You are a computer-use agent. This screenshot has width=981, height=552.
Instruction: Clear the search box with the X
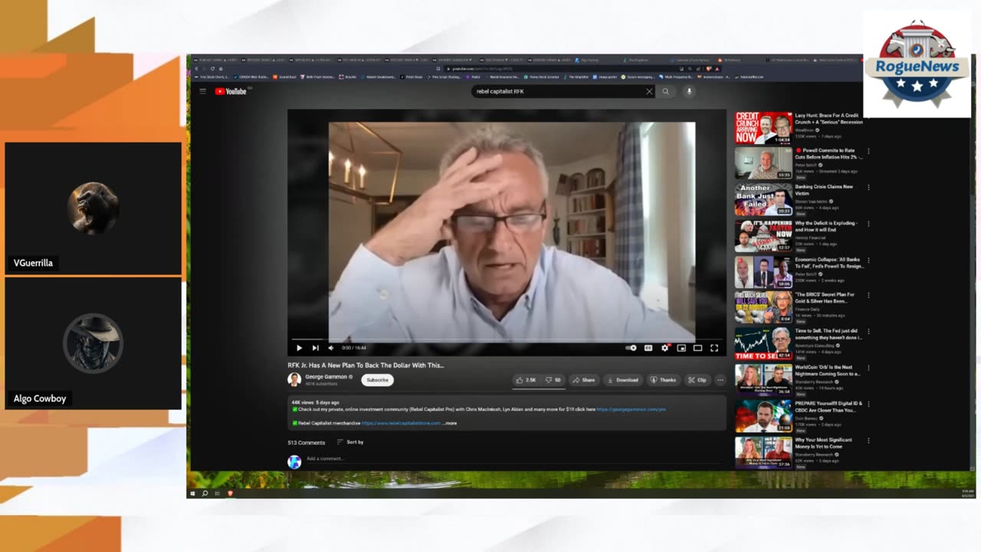pos(649,91)
